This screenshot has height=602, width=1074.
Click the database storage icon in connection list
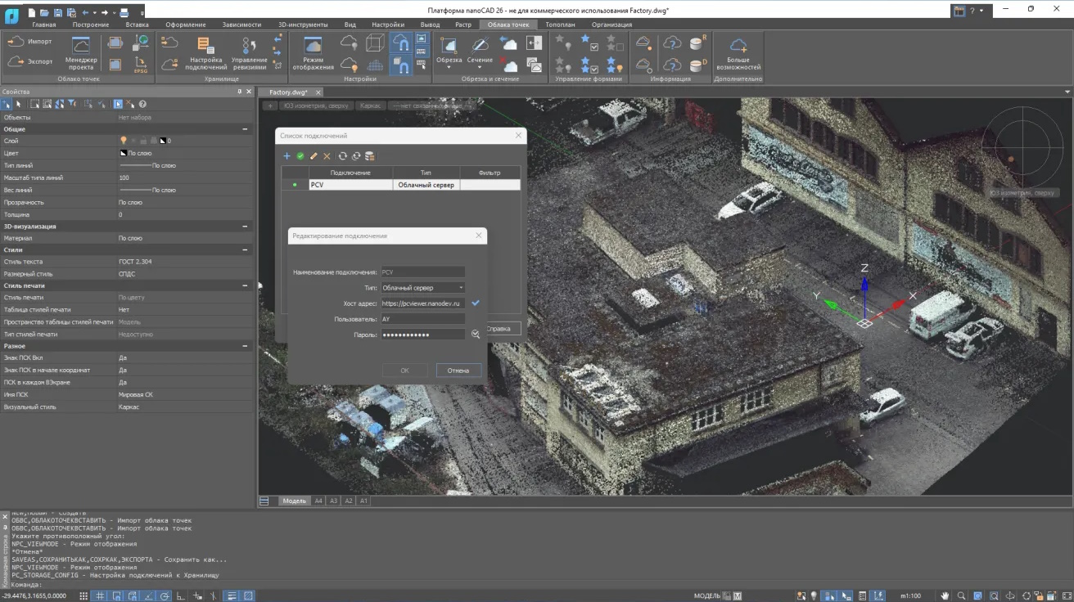click(x=369, y=156)
